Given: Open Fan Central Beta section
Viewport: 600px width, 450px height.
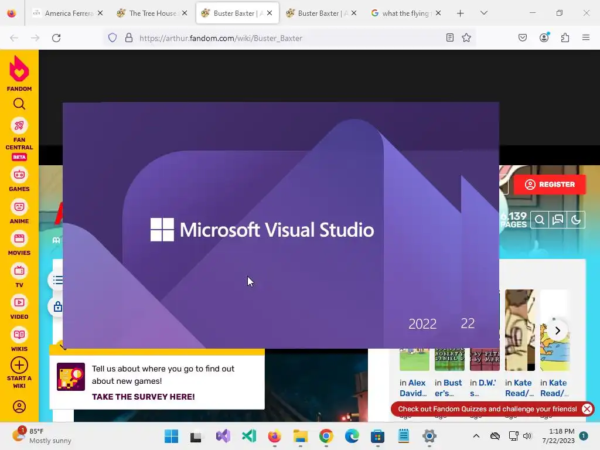Looking at the screenshot, I should 19,139.
